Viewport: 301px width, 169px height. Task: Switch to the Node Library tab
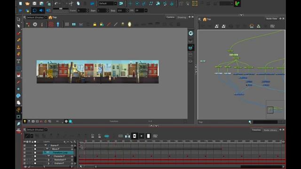tap(270, 130)
